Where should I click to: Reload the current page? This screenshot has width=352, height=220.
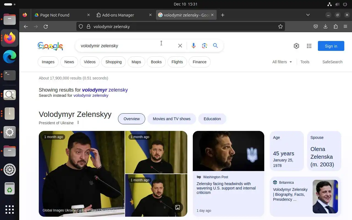46,26
